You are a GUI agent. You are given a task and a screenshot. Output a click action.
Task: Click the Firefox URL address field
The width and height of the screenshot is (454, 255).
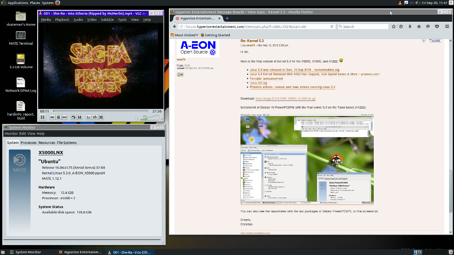click(257, 26)
